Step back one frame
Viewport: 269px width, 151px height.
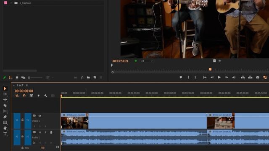point(212,77)
